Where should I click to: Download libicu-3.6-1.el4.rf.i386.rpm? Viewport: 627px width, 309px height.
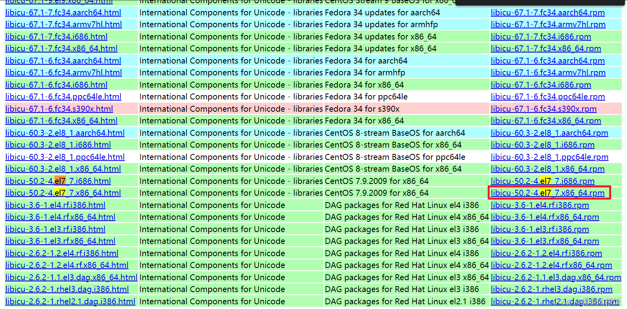click(540, 205)
